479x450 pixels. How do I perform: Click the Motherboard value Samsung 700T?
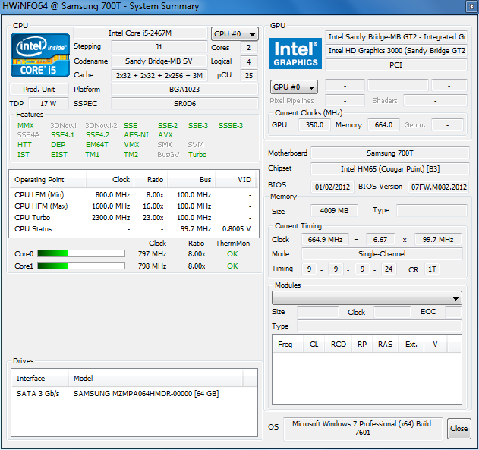[389, 153]
